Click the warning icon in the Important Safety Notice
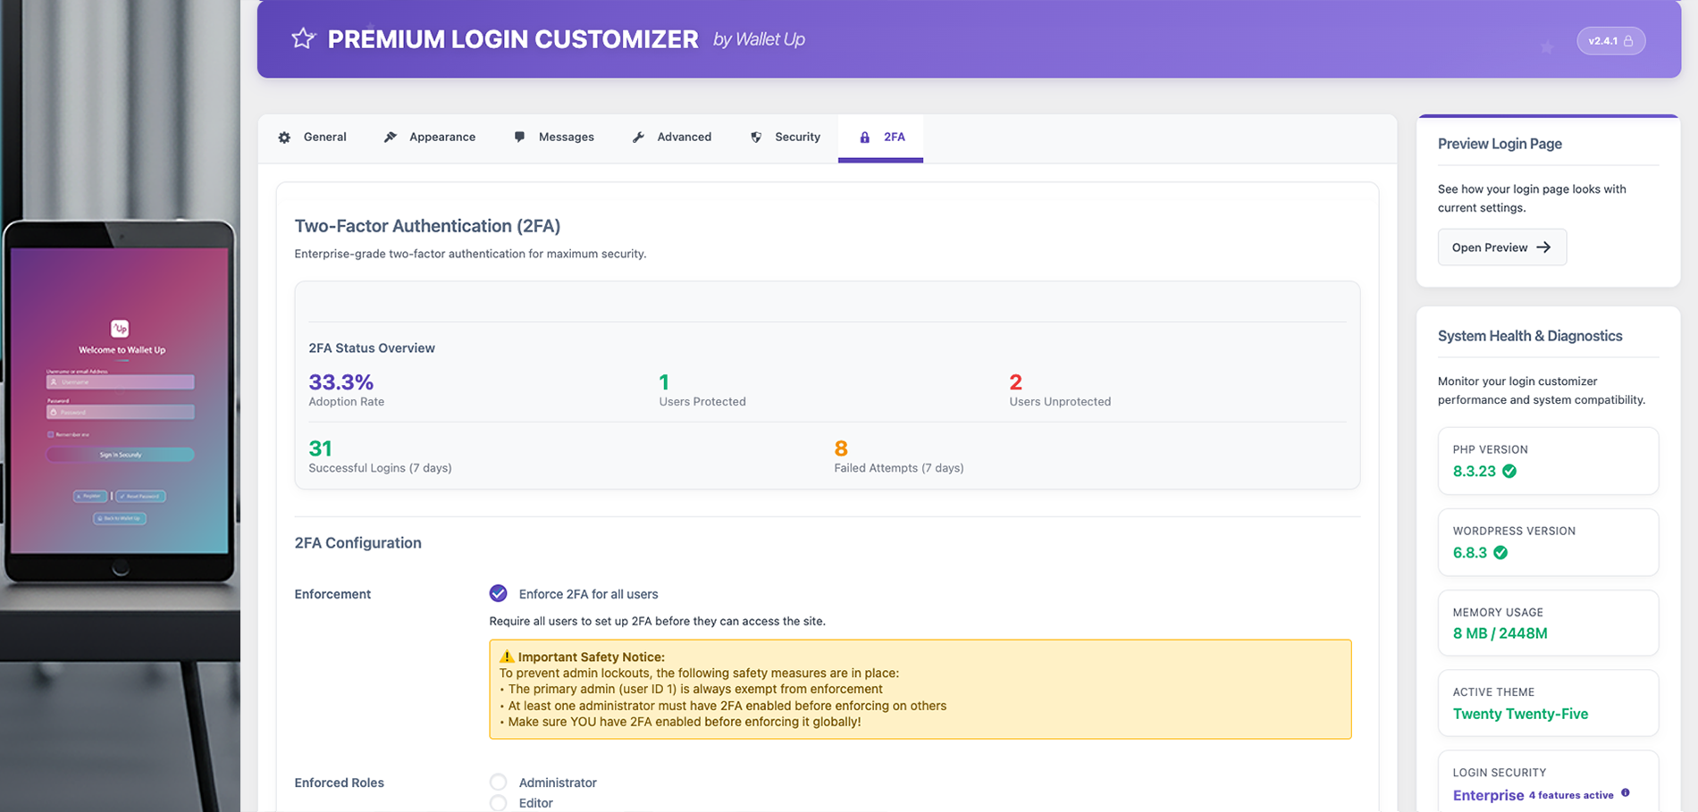1698x812 pixels. point(505,656)
